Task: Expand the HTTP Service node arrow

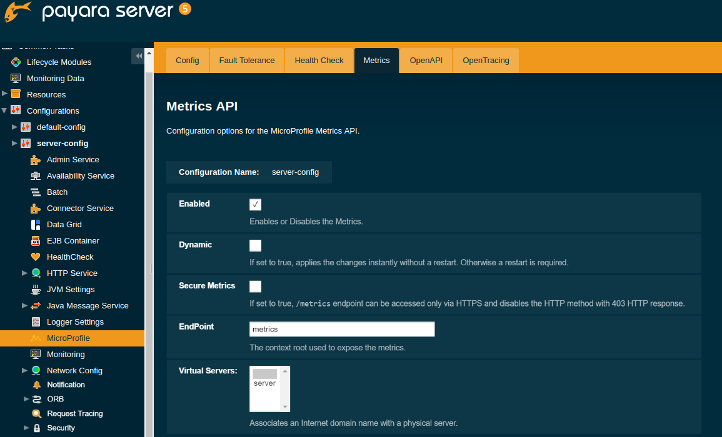Action: 25,273
